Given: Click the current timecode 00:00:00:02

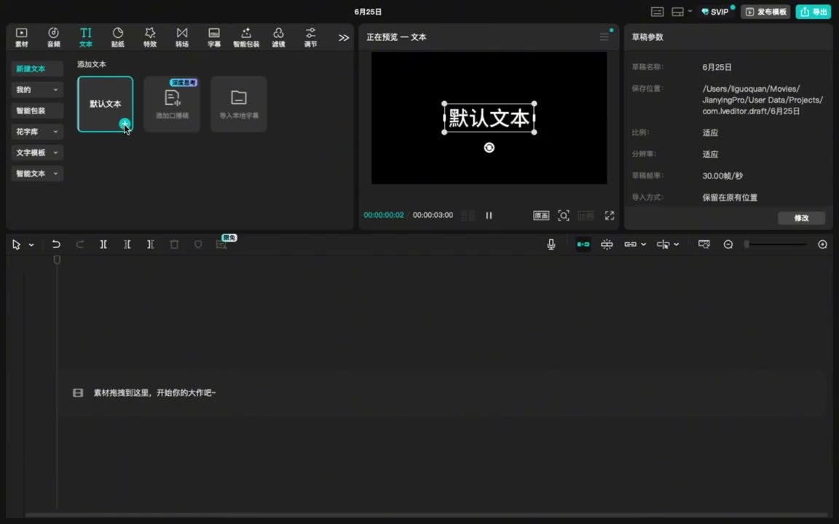Looking at the screenshot, I should (x=384, y=215).
